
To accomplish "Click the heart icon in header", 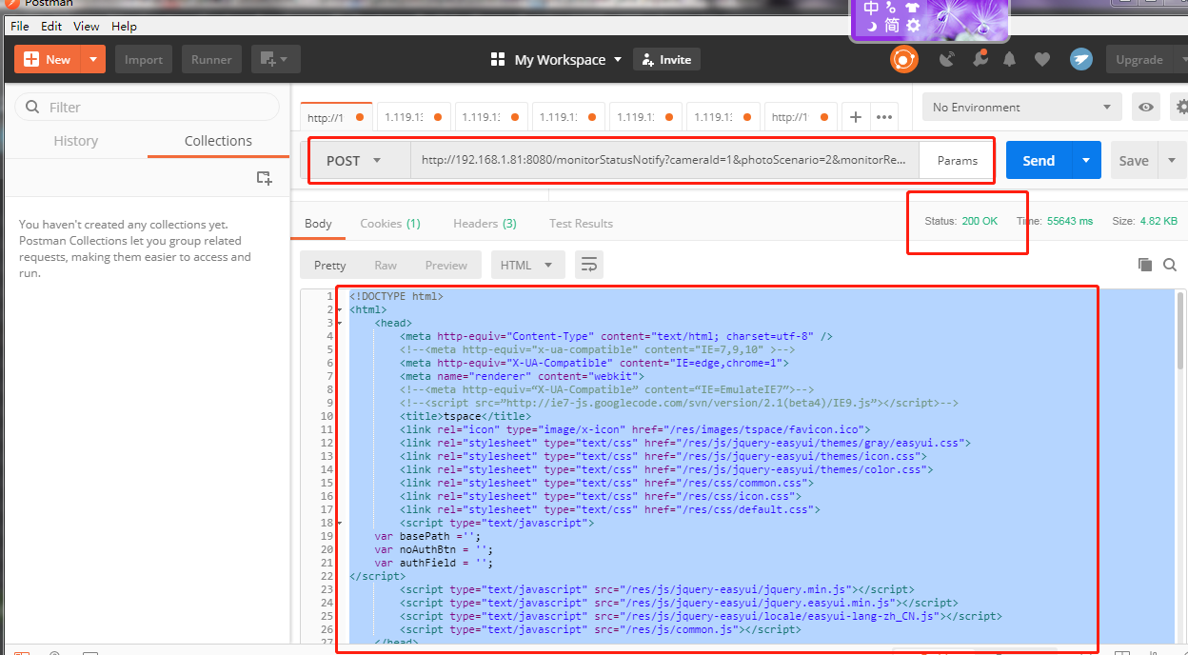I will (x=1042, y=59).
